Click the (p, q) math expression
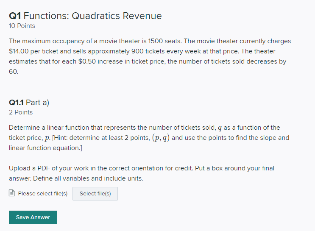Image resolution: width=315 pixels, height=231 pixels. (x=161, y=138)
